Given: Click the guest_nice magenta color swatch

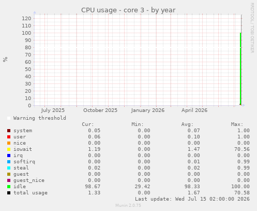Looking at the screenshot, I should coord(9,180).
